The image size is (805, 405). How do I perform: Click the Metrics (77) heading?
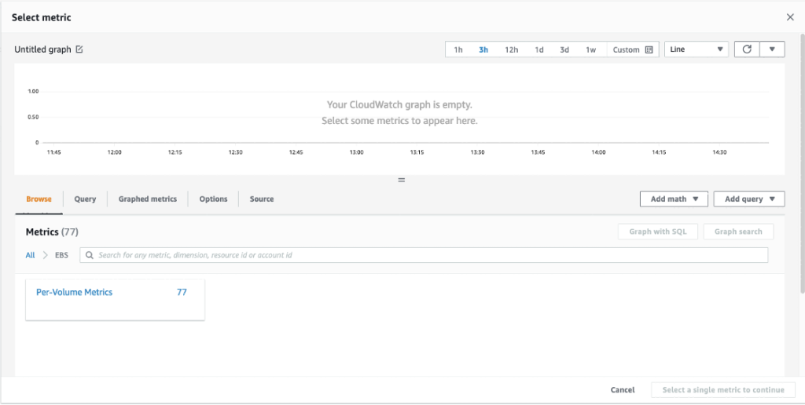click(52, 232)
